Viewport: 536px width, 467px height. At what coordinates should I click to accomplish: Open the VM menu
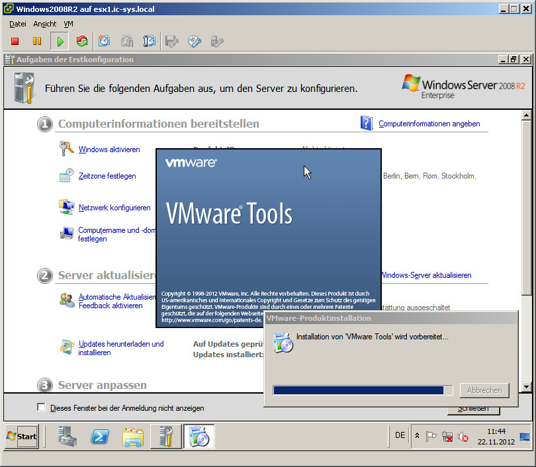68,24
